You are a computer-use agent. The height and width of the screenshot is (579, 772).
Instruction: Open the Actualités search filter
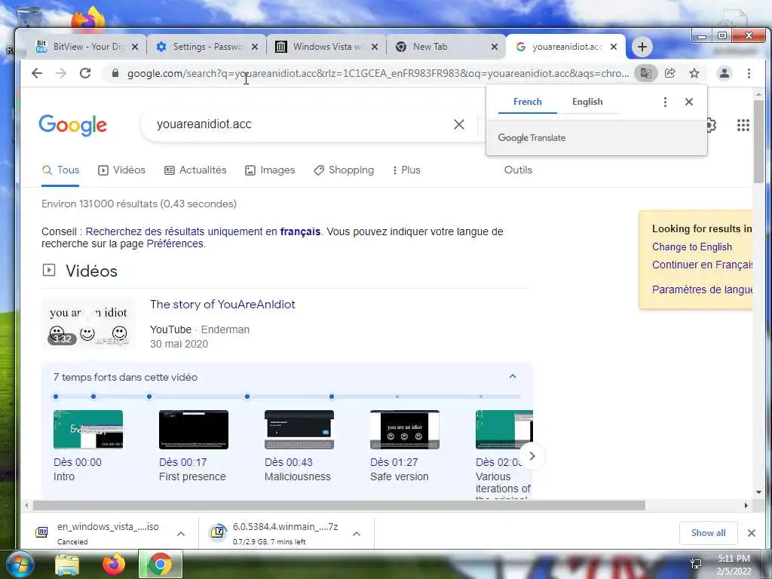195,170
